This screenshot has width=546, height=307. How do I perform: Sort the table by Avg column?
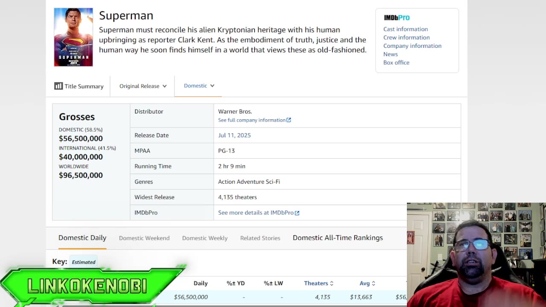[x=367, y=283]
